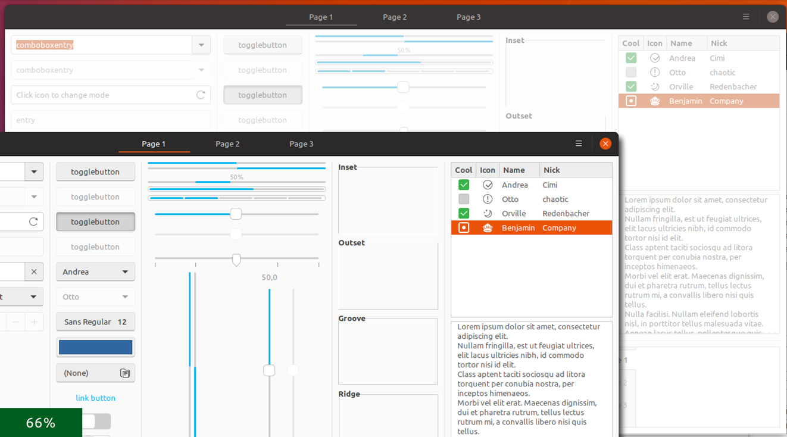Uncheck Orville's Cool checkbox in front window
Screen dimensions: 787x437
pyautogui.click(x=464, y=213)
